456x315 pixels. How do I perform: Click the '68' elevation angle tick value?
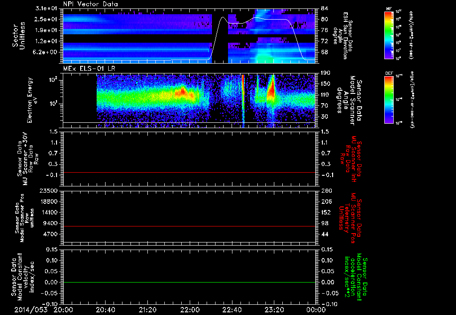coord(325,52)
